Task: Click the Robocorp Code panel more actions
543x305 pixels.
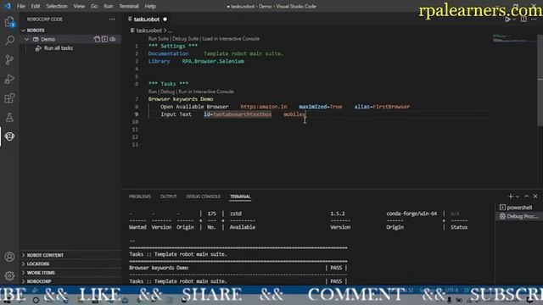Action: click(x=112, y=19)
